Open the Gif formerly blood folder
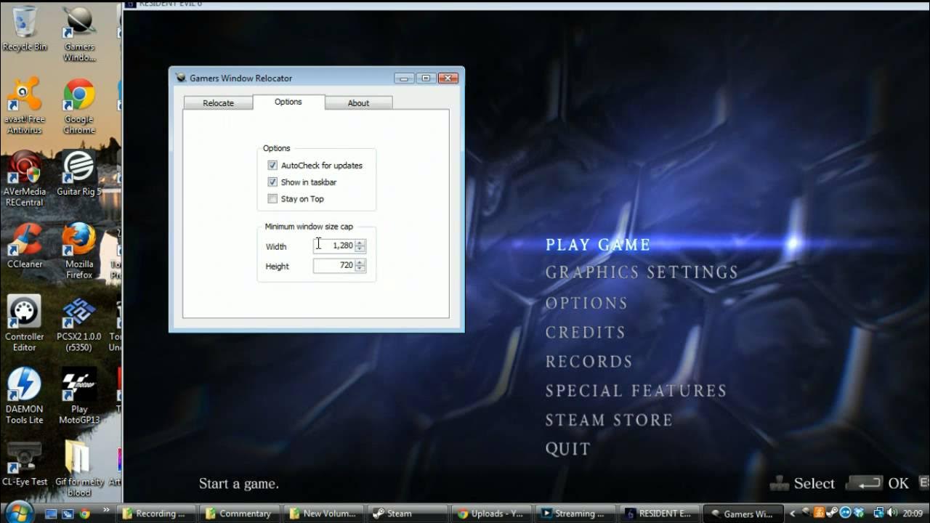 pyautogui.click(x=79, y=469)
